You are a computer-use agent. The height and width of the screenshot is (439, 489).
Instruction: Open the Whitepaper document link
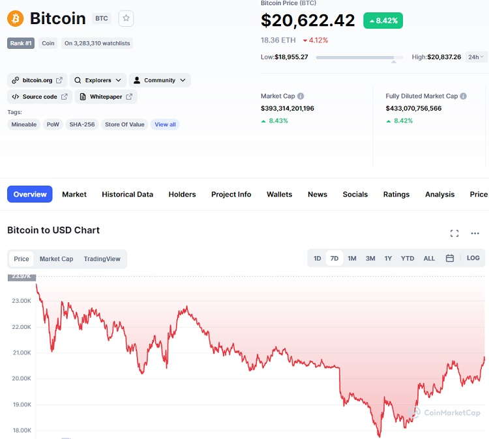[106, 97]
